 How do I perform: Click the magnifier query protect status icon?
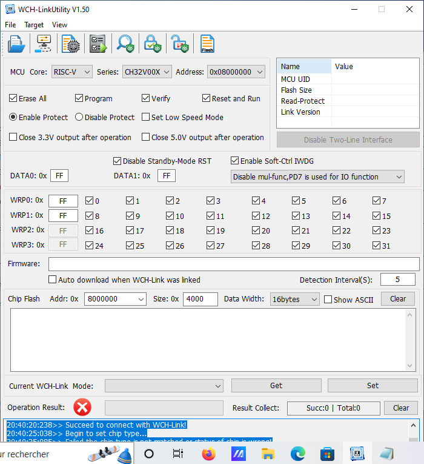point(125,44)
